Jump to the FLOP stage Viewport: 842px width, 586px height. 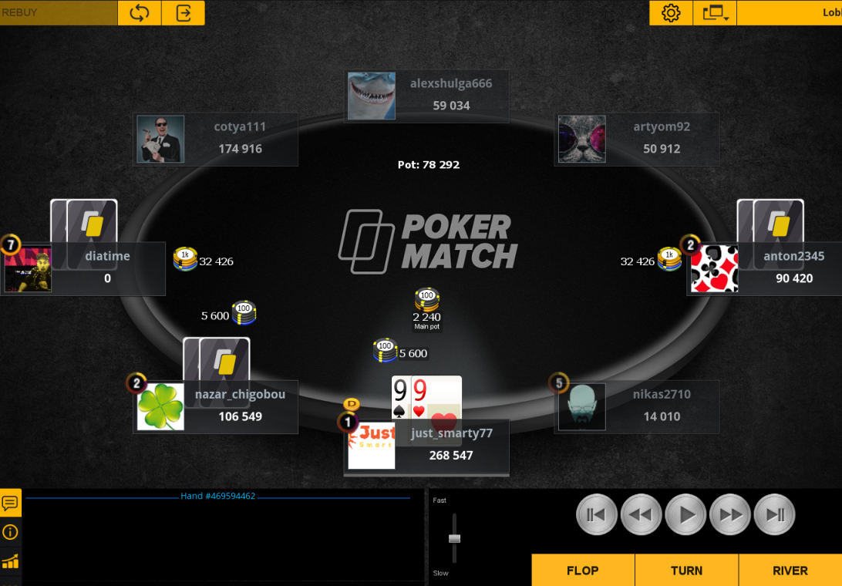tap(583, 571)
